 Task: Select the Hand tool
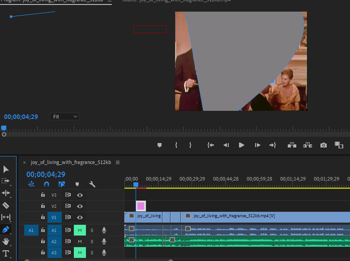pos(6,241)
